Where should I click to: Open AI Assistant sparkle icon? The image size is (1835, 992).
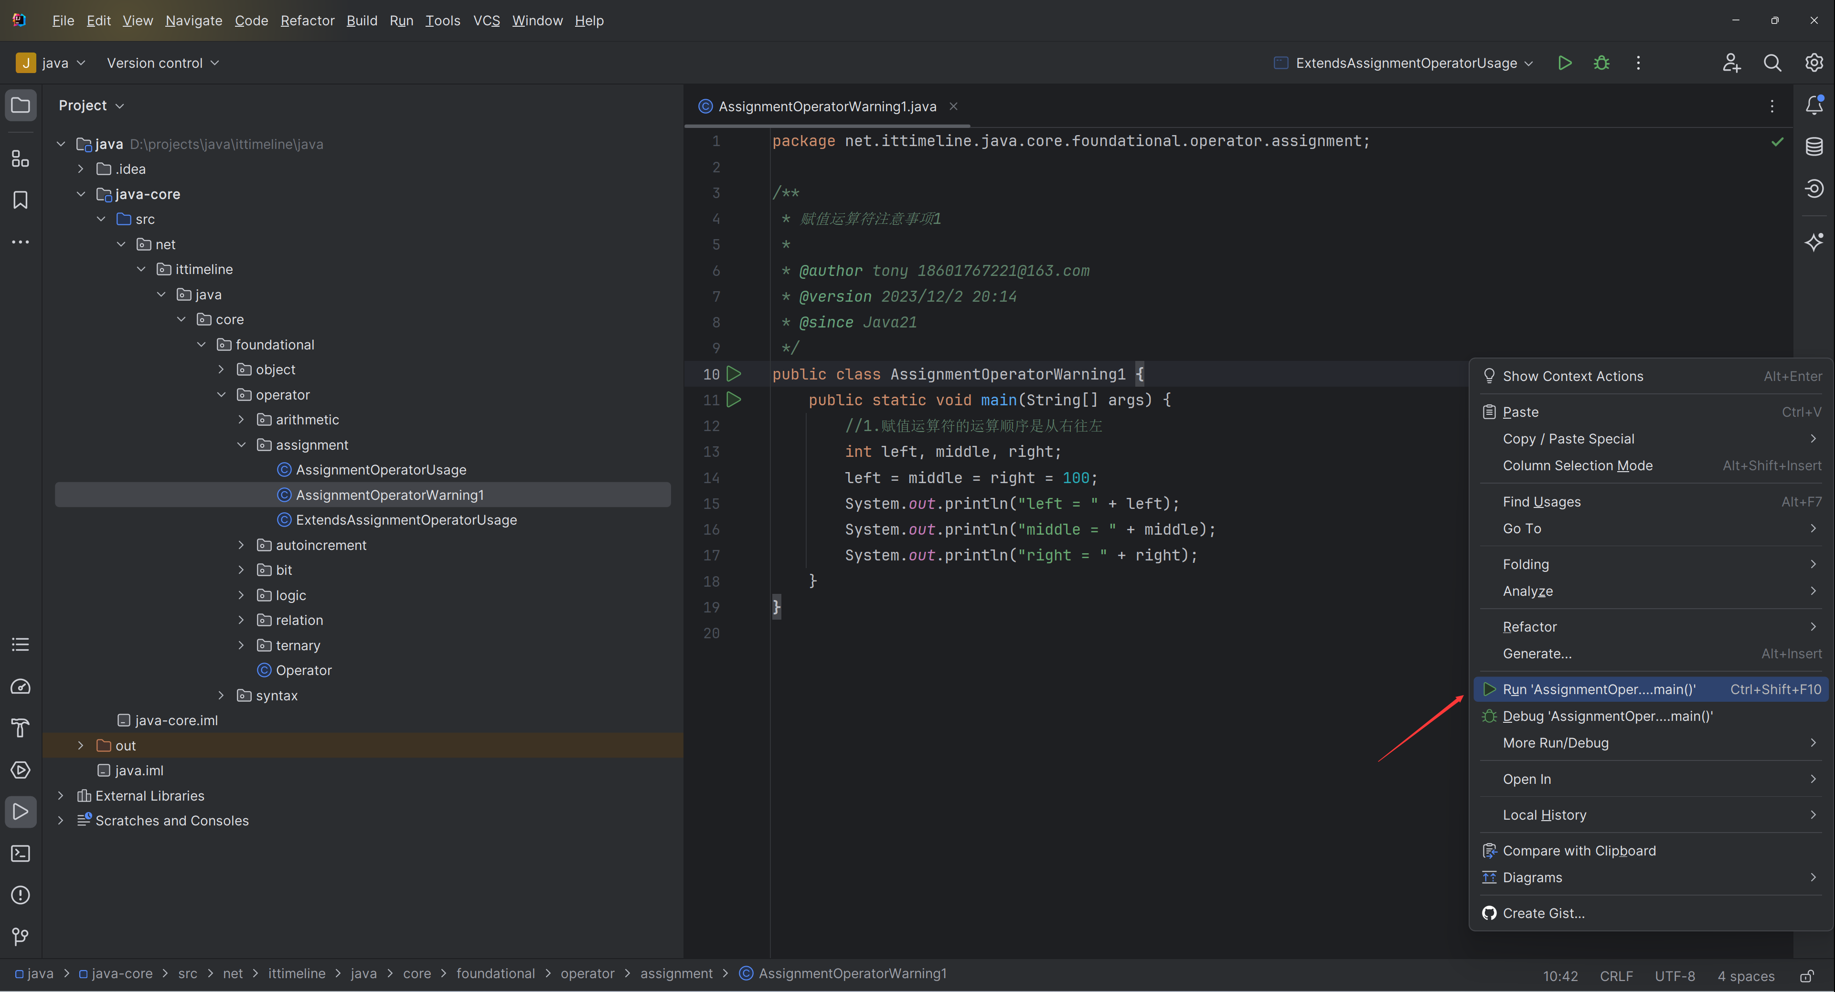coord(1814,242)
